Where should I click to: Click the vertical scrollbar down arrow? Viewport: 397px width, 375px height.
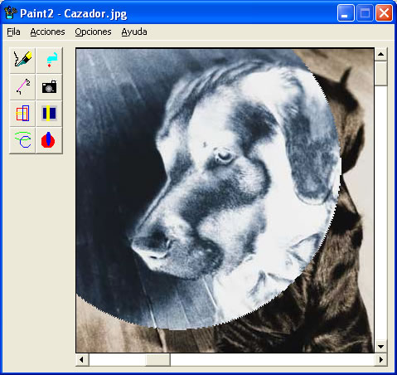pos(381,347)
